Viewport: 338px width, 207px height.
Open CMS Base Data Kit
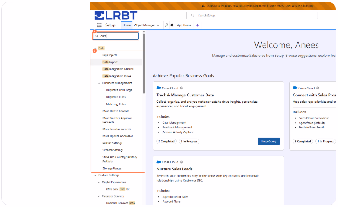click(118, 189)
